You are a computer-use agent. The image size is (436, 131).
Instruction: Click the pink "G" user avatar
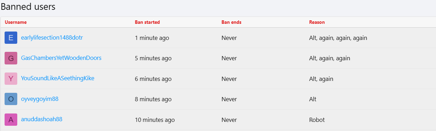coord(11,58)
